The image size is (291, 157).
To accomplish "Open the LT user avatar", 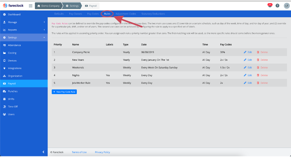I will 287,6.
